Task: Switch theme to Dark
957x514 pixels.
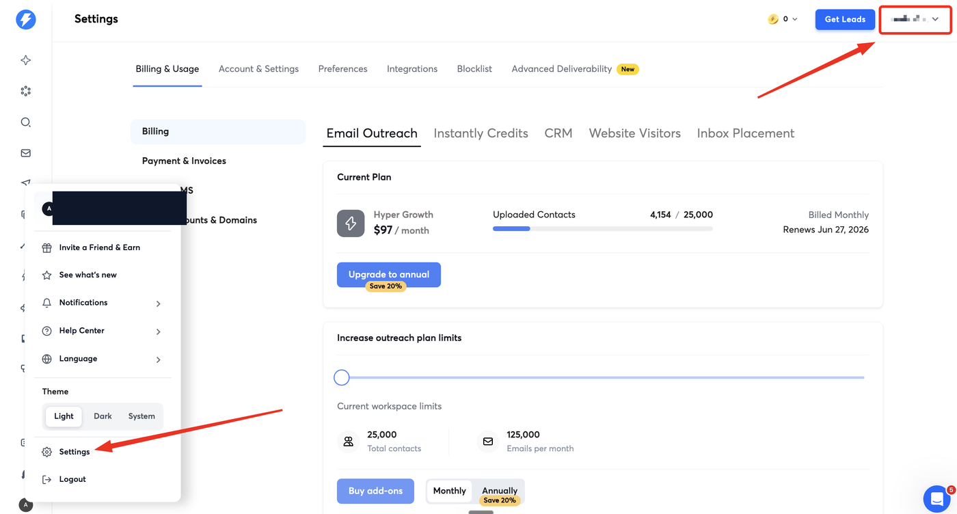Action: pyautogui.click(x=103, y=416)
